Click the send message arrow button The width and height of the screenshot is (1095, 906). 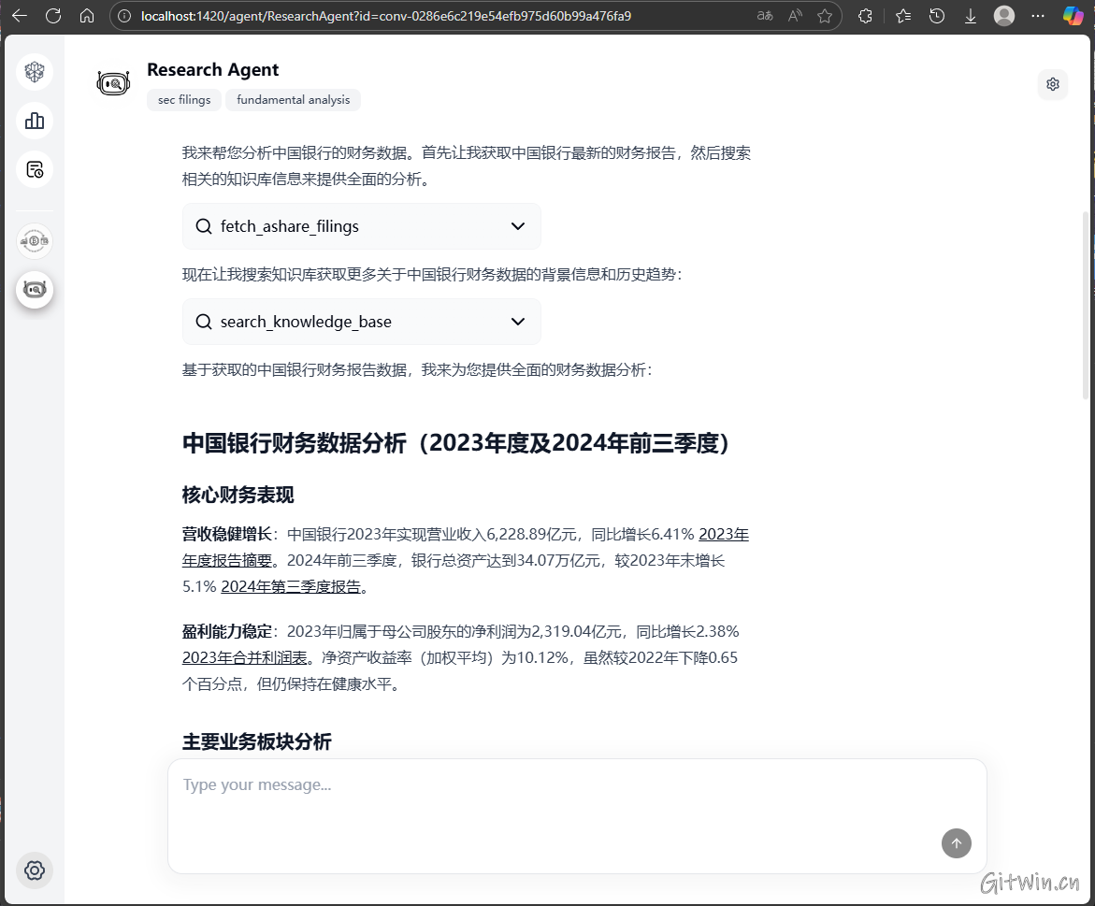pyautogui.click(x=956, y=843)
